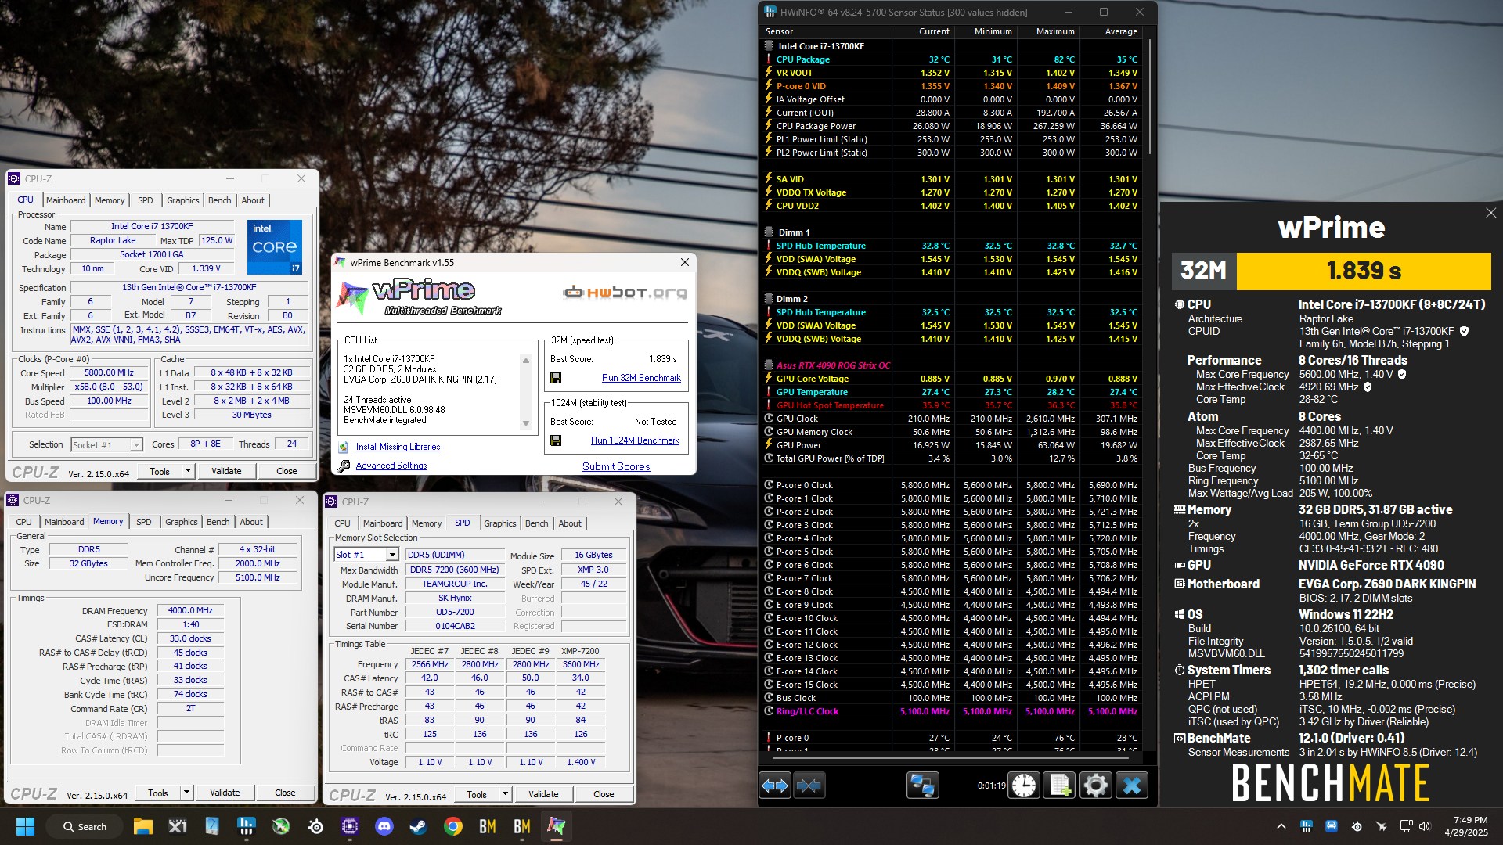Open the SteelSeries taskbar icon
1503x845 pixels.
pos(315,826)
